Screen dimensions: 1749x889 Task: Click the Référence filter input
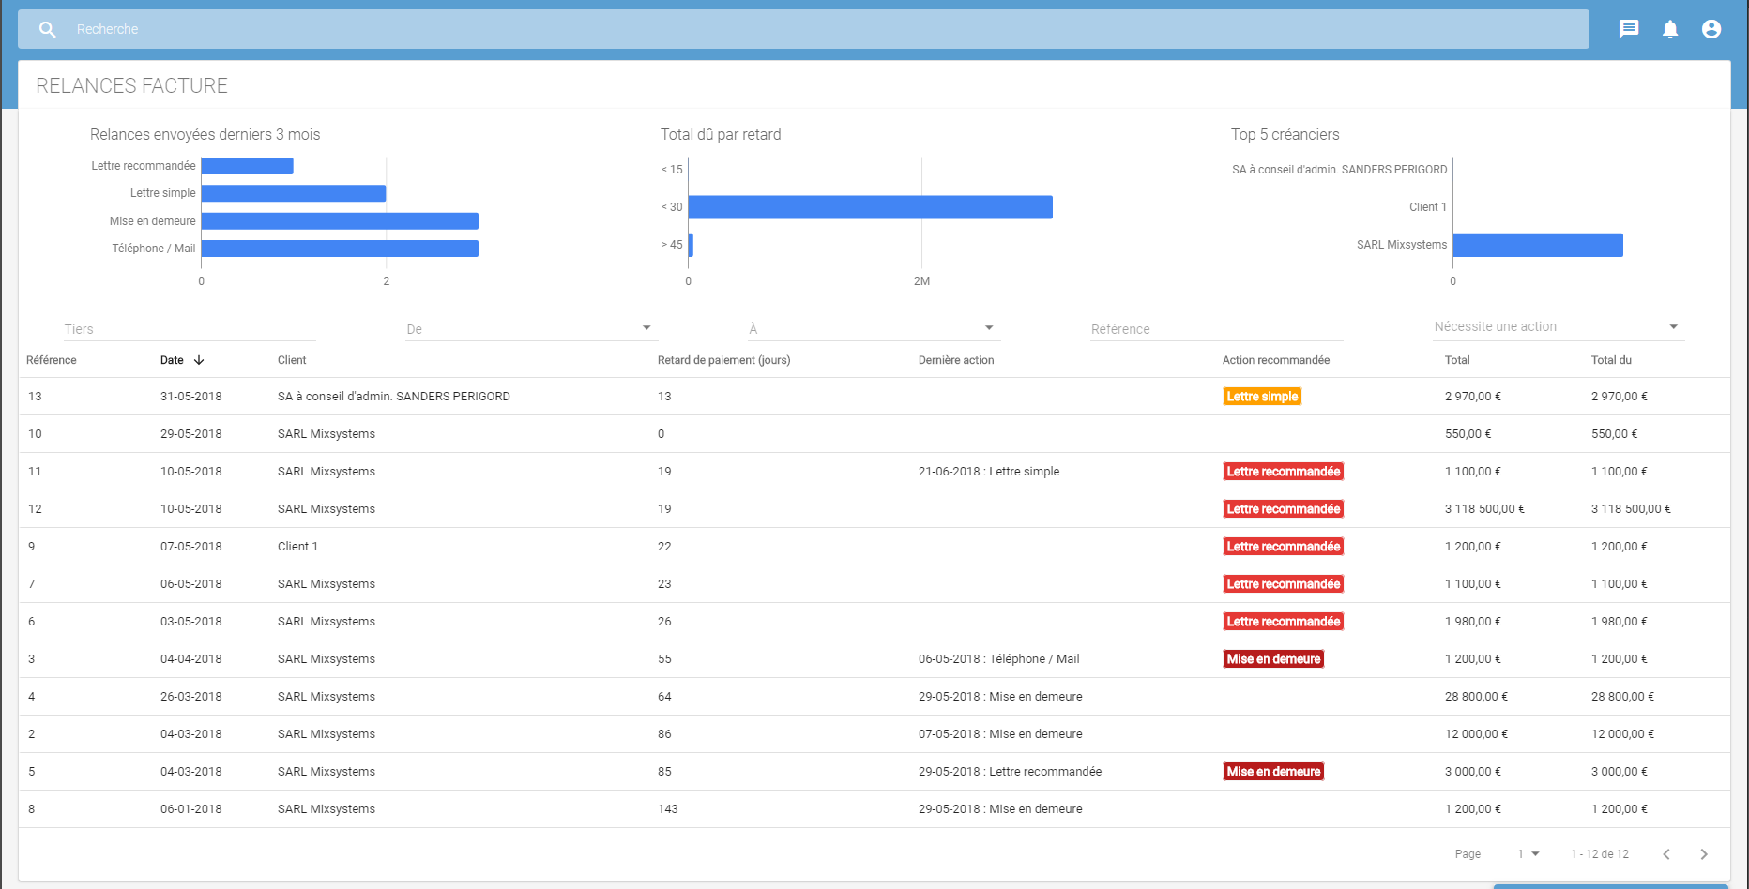coord(1216,329)
